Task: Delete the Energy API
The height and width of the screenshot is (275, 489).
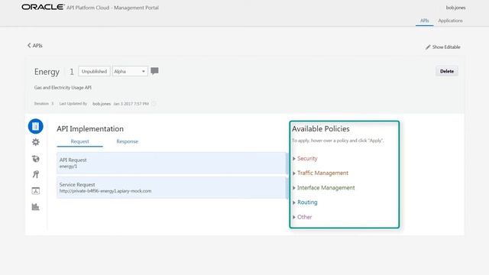Action: (x=446, y=71)
